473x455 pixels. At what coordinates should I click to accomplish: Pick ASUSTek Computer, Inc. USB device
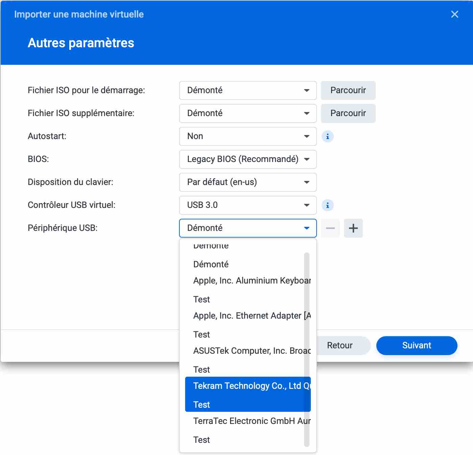(x=248, y=360)
